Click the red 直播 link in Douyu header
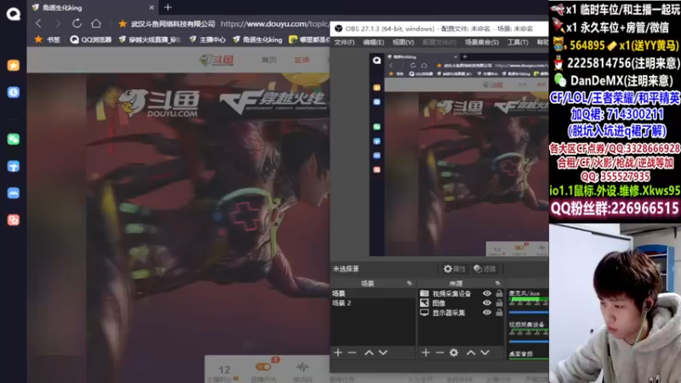The width and height of the screenshot is (681, 383). (x=301, y=60)
